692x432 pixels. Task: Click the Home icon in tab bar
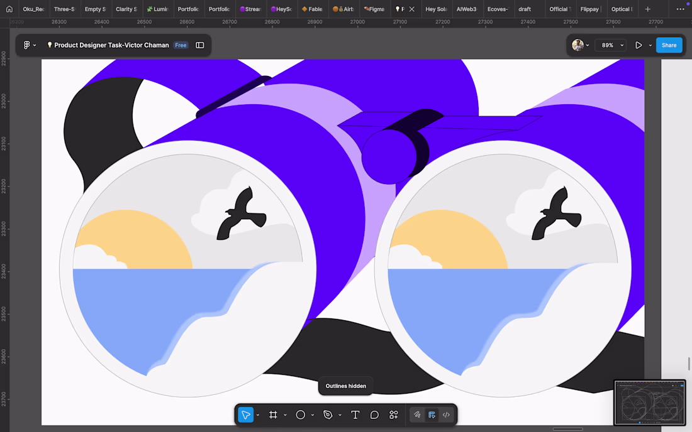(9, 9)
